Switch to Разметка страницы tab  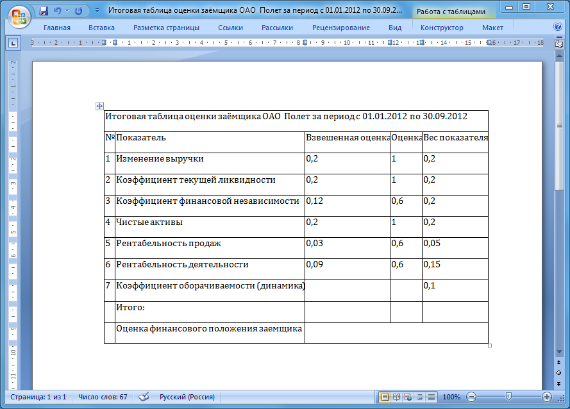166,28
